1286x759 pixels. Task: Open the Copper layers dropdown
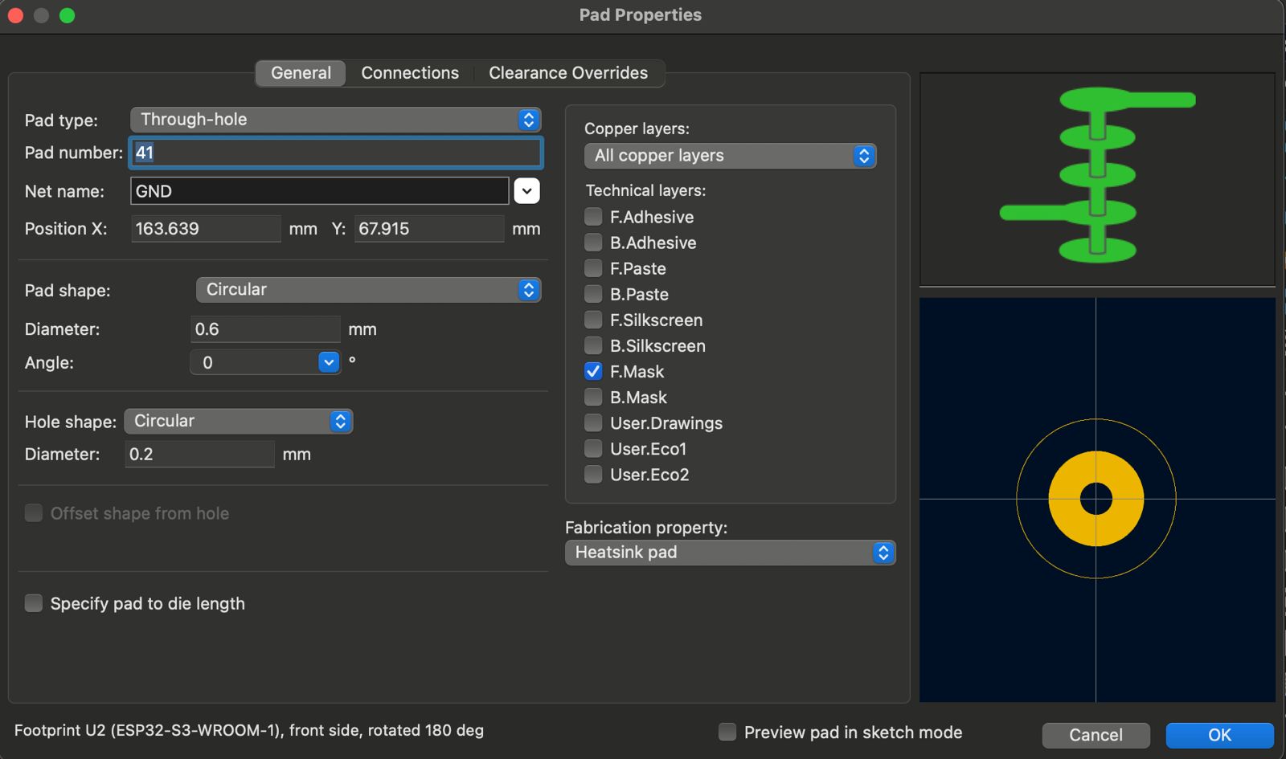tap(730, 156)
